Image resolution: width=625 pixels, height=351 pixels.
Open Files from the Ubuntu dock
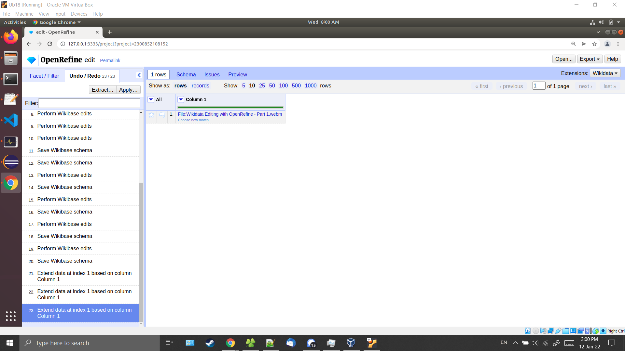pos(11,58)
